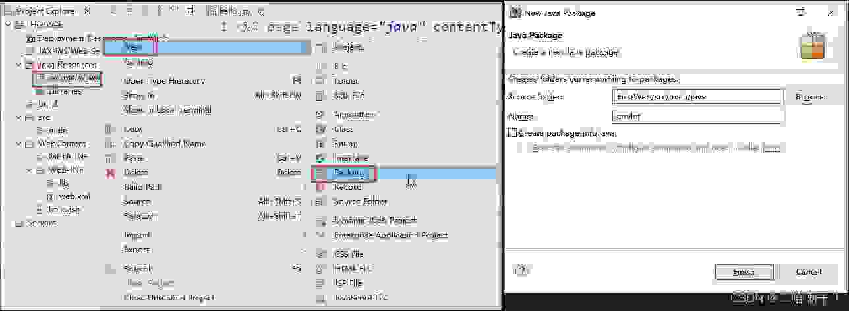Select Servers in Project Explorer
The width and height of the screenshot is (849, 311).
pos(36,223)
